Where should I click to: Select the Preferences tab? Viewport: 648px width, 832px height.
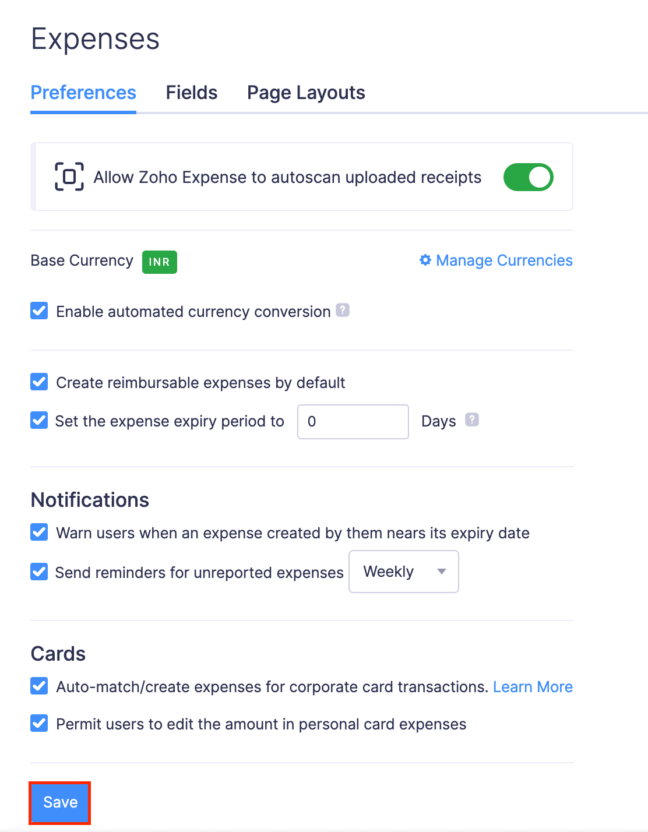(83, 92)
